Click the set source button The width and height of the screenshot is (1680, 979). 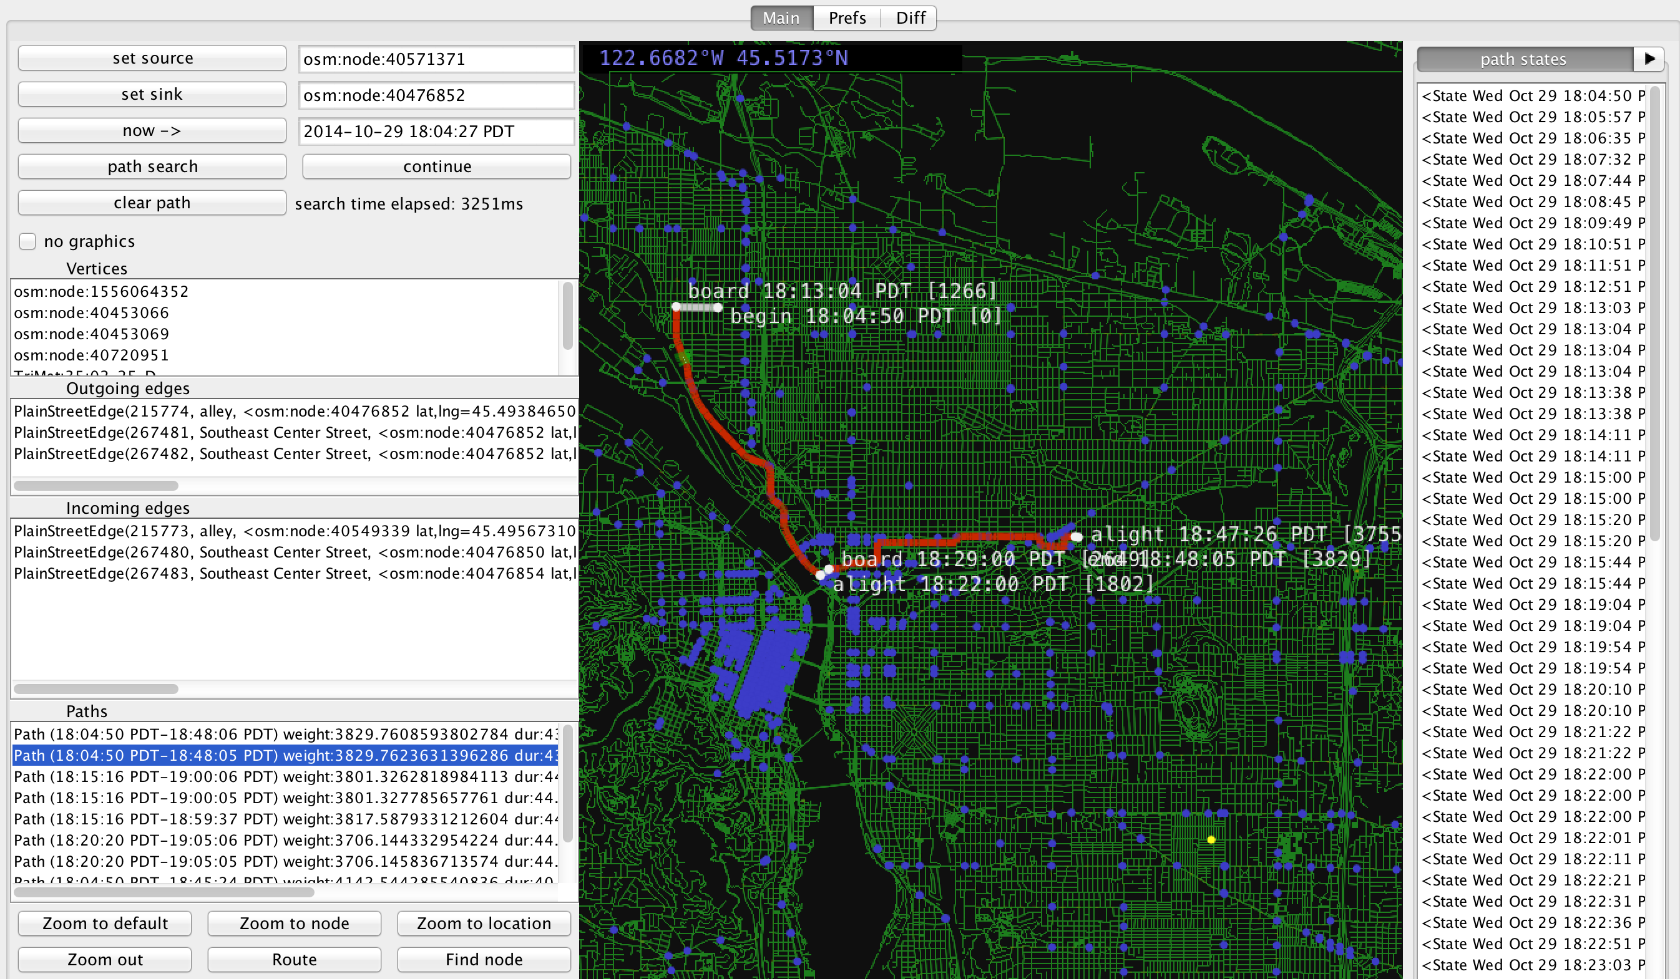pyautogui.click(x=152, y=59)
